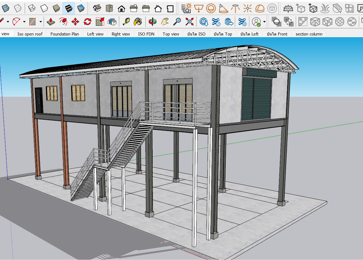363x260 pixels.
Task: Toggle Back Edges display
Action: tap(18, 8)
